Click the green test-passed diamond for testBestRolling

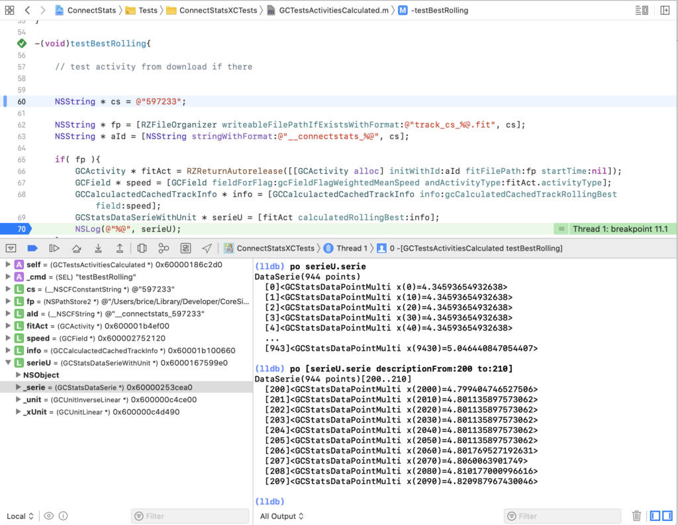pos(22,44)
